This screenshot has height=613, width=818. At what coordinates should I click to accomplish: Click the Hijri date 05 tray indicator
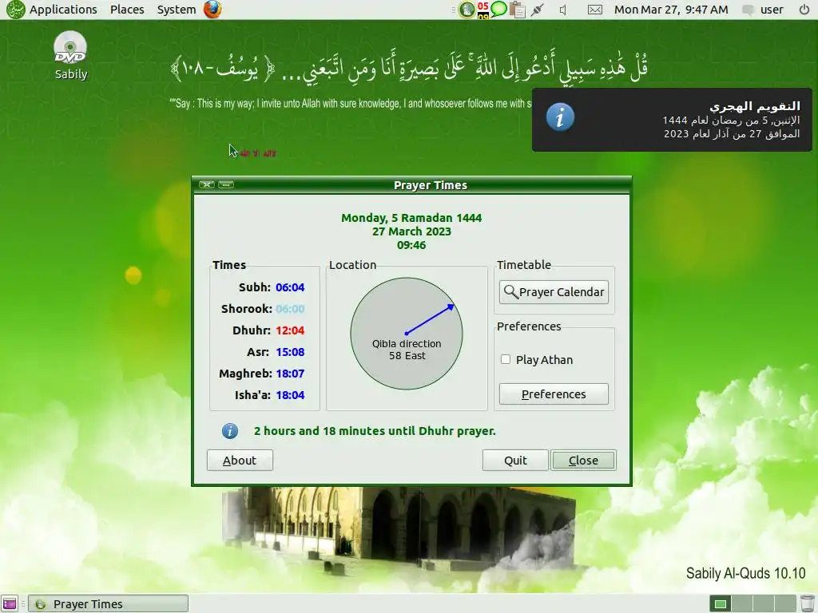483,10
